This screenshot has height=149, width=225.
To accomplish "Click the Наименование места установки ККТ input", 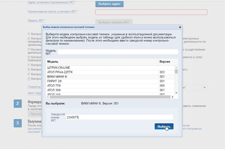I will (x=151, y=12).
